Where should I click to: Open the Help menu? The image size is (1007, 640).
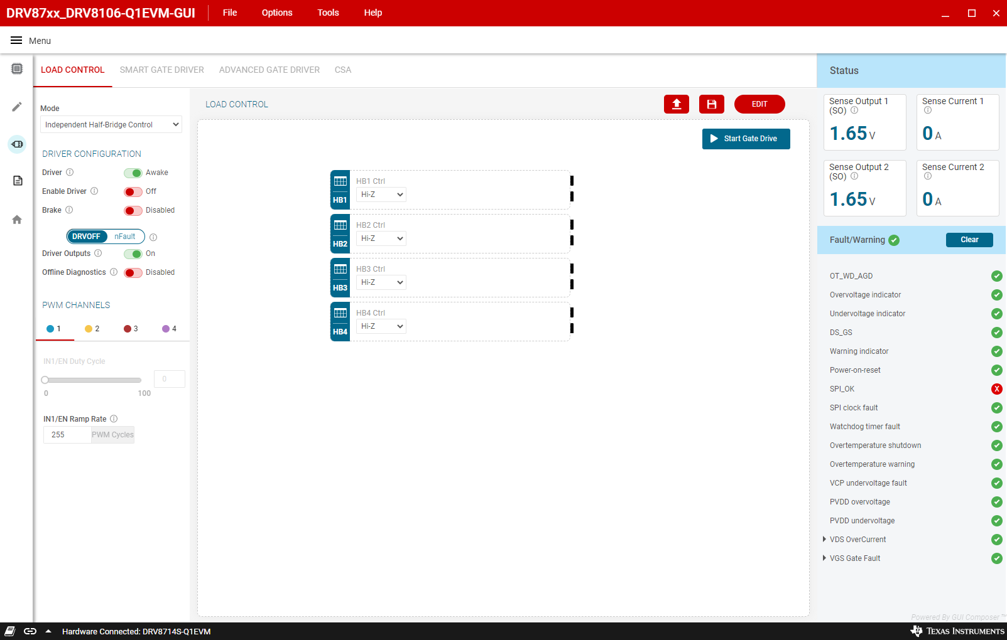[x=373, y=13]
